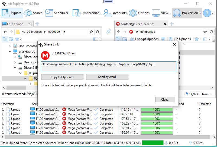Add left pane folder to favorites star

tap(91, 32)
